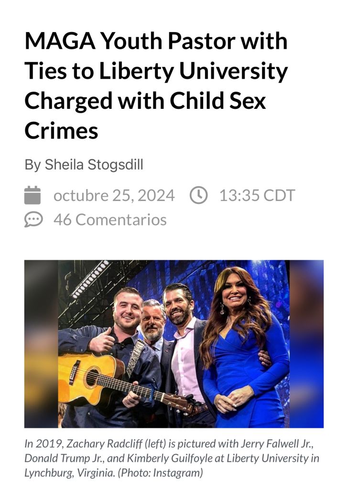348x489 pixels.
Task: Click the headline line 'MAGA Youth Pastor with'
Action: 156,41
